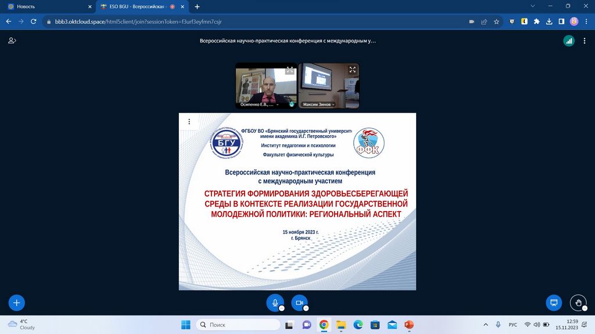Viewport: 595px width, 334px height.
Task: Open the presentation three-dot options menu
Action: pyautogui.click(x=189, y=122)
